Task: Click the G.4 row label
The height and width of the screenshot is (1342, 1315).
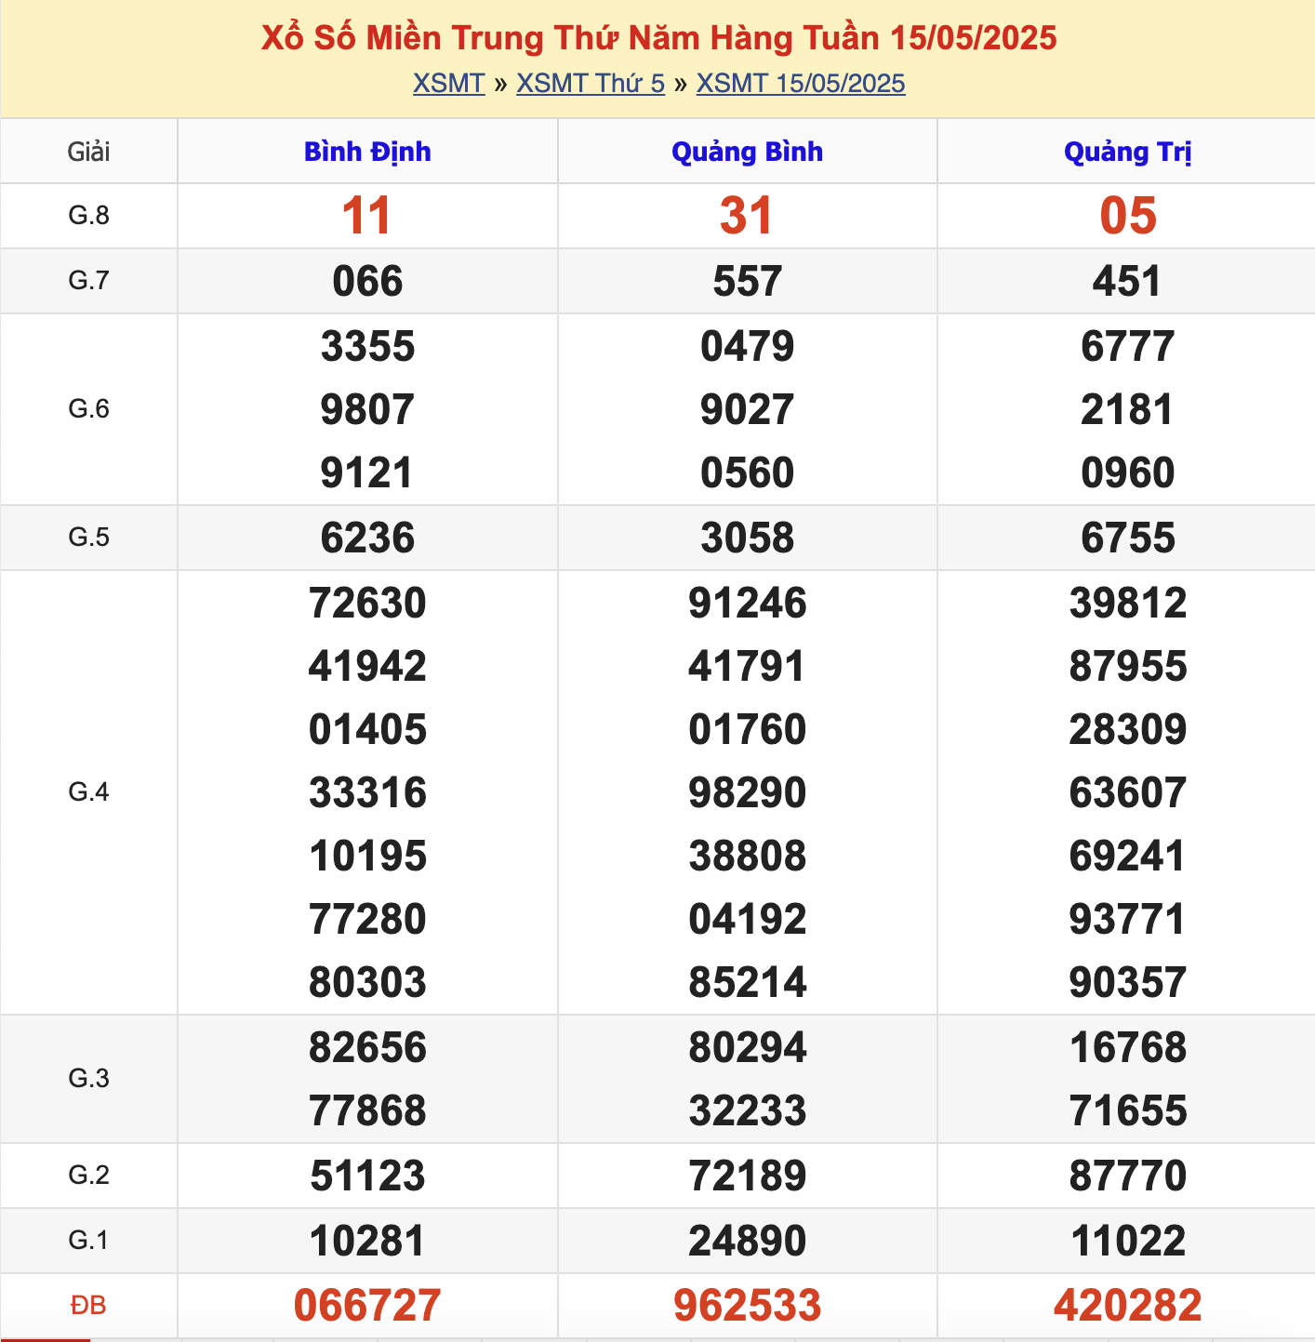Action: tap(89, 792)
